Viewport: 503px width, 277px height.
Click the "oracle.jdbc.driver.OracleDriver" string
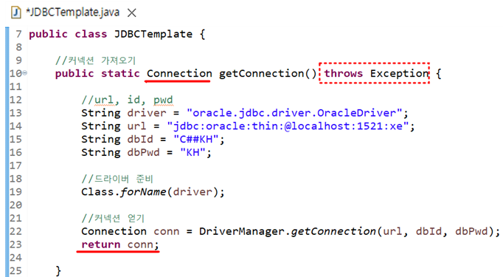[294, 113]
